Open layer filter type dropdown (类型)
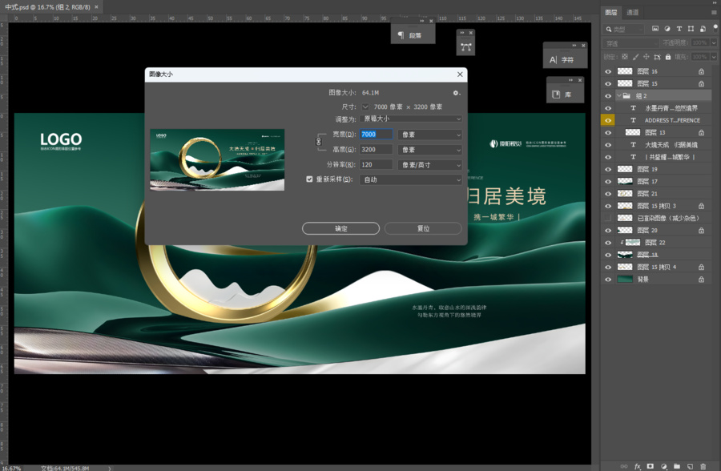Screen dimensions: 721x471 (x=624, y=29)
